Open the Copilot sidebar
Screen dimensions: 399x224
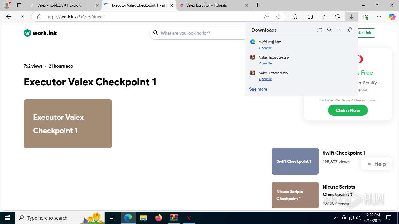coord(392,17)
